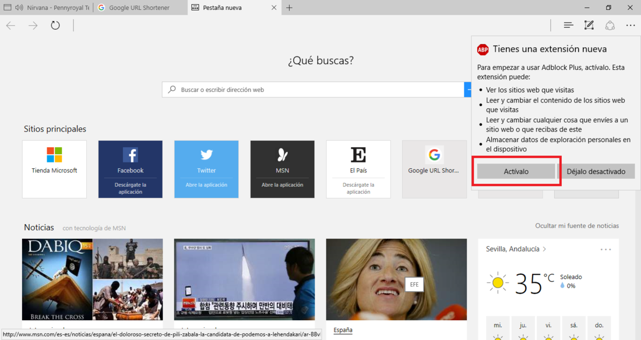The image size is (641, 340).
Task: Close the Pestaña nueva tab
Action: (274, 8)
